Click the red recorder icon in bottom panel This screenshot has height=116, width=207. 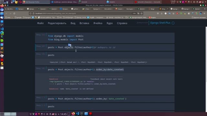(91, 114)
